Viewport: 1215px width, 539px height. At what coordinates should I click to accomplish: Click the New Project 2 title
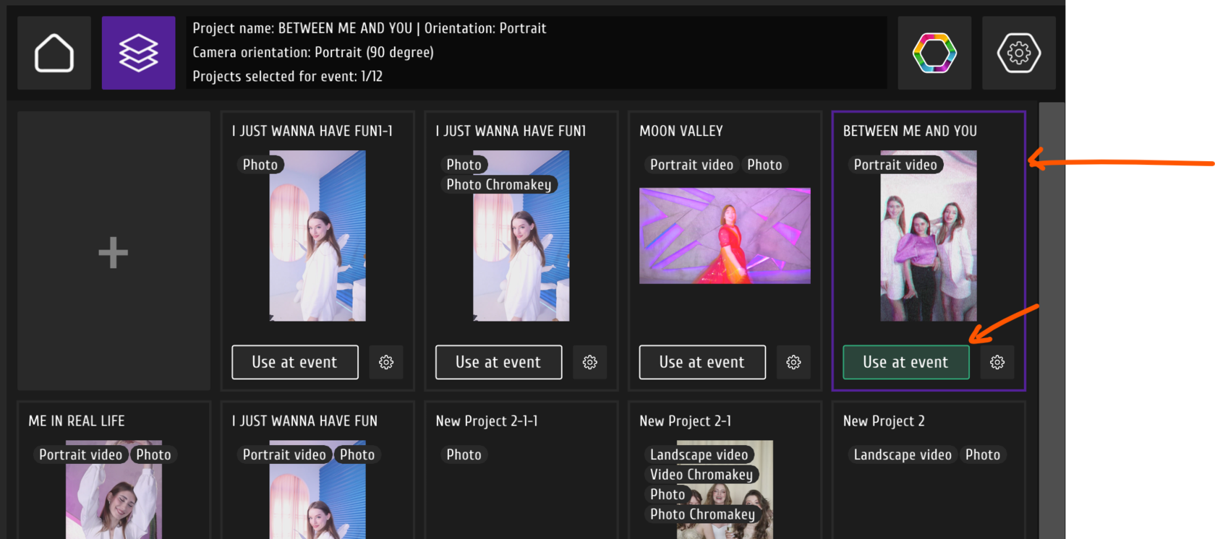pyautogui.click(x=884, y=421)
